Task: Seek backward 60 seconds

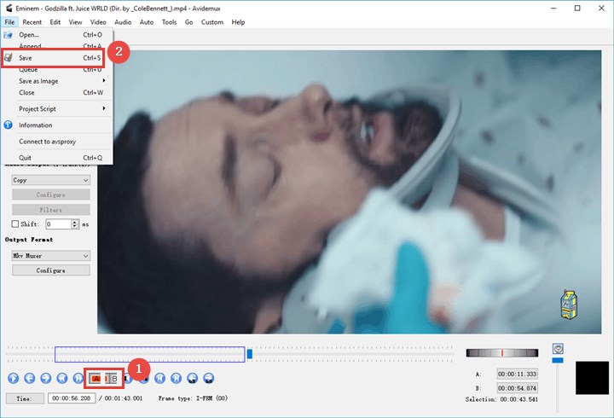Action: (192, 378)
